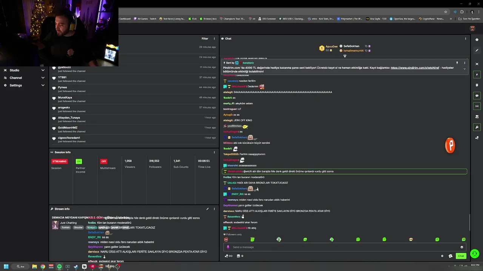The image size is (483, 271).
Task: Click the pencil edit icon in right sidebar
Action: click(477, 50)
